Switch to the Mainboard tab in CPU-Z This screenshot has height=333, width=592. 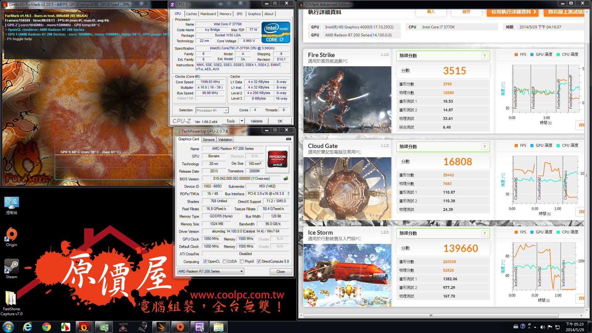click(208, 14)
